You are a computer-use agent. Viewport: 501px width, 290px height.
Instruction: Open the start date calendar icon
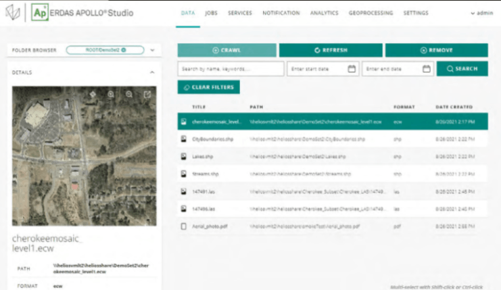pyautogui.click(x=352, y=69)
